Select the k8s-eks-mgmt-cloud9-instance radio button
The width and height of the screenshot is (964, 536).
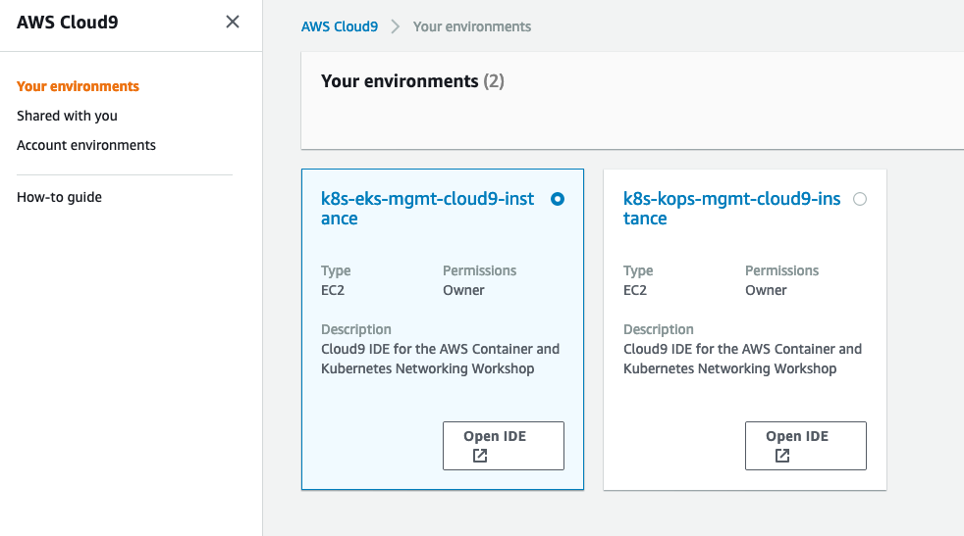(558, 199)
